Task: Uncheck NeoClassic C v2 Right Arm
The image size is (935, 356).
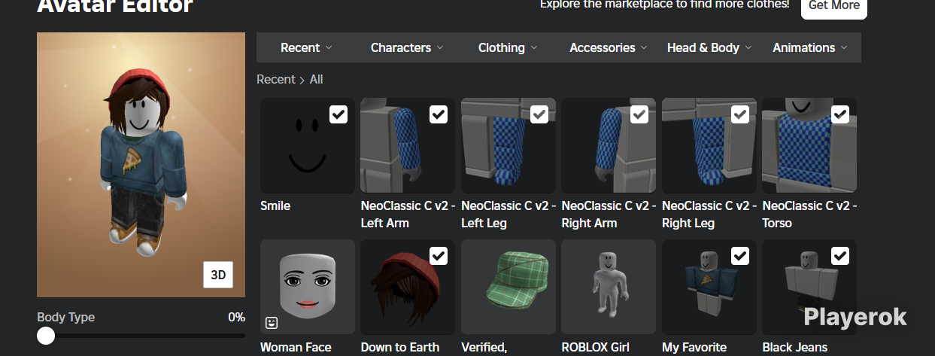Action: pyautogui.click(x=639, y=114)
